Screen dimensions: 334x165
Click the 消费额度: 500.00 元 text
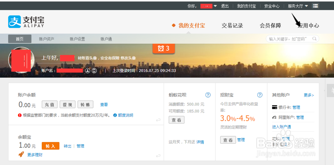[x=186, y=104]
